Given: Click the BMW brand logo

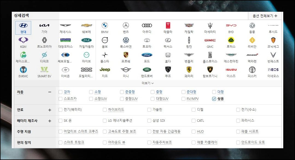Looking at the screenshot, I should tap(105, 25).
